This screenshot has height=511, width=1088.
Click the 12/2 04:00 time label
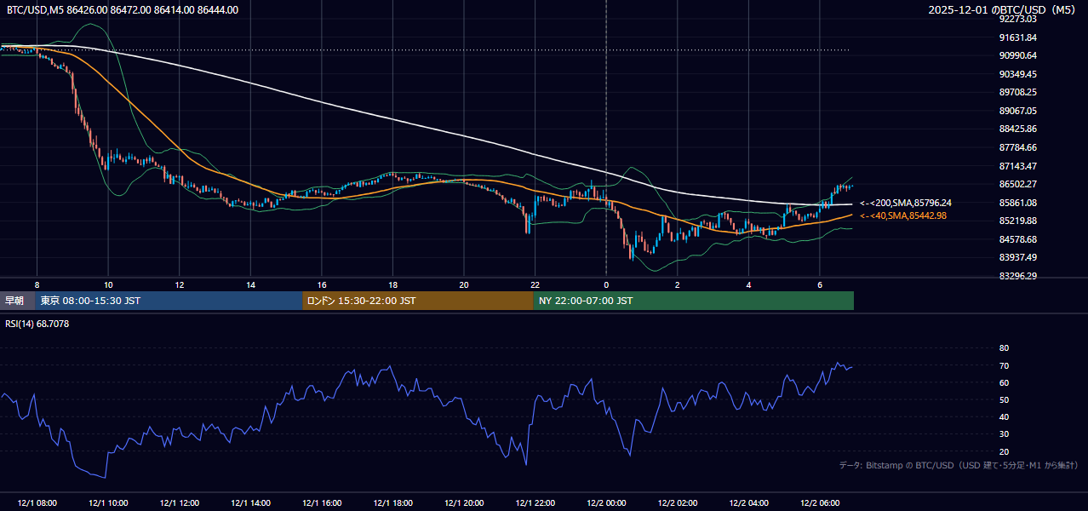748,503
